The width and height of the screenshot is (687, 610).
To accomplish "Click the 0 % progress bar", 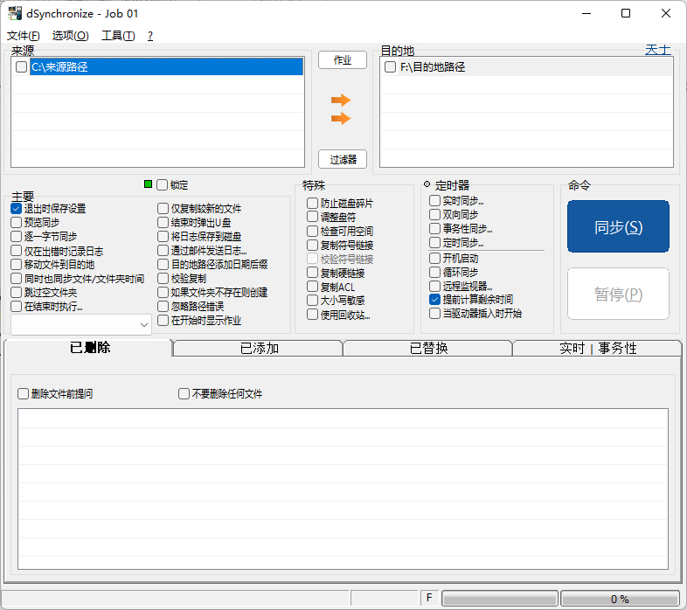I will [x=620, y=598].
